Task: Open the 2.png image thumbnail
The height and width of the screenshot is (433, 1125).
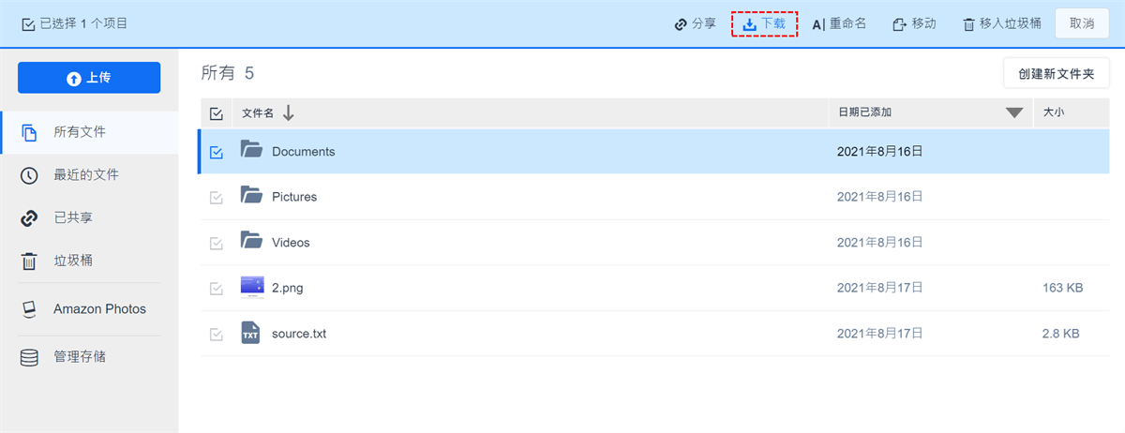Action: coord(252,287)
